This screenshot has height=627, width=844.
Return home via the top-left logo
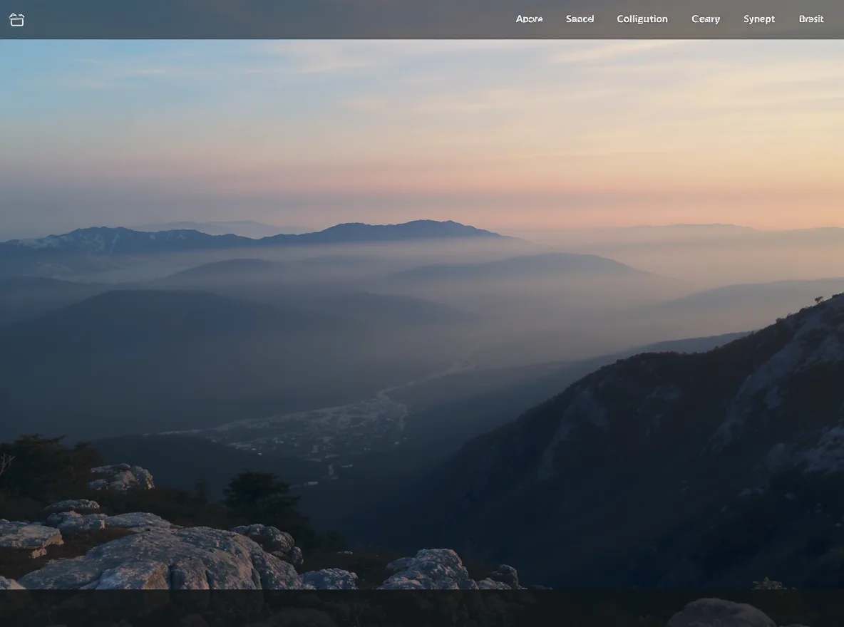tap(16, 20)
